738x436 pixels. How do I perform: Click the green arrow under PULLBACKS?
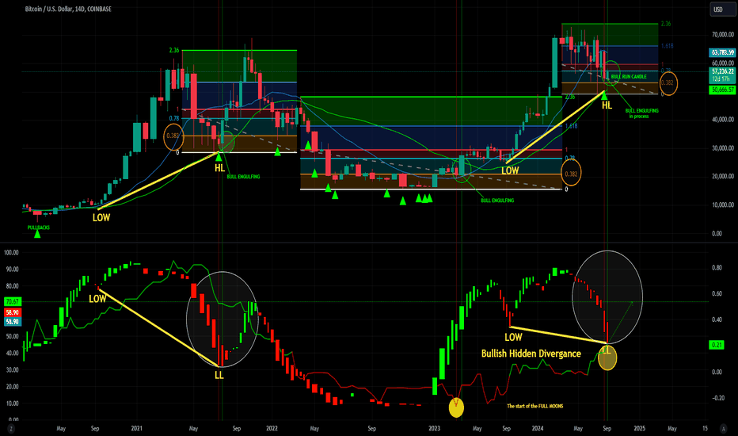[38, 233]
